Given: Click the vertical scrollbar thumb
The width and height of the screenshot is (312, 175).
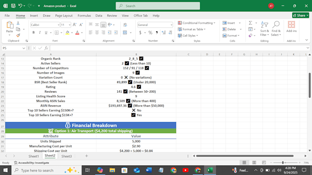Looking at the screenshot, I should pos(310,85).
